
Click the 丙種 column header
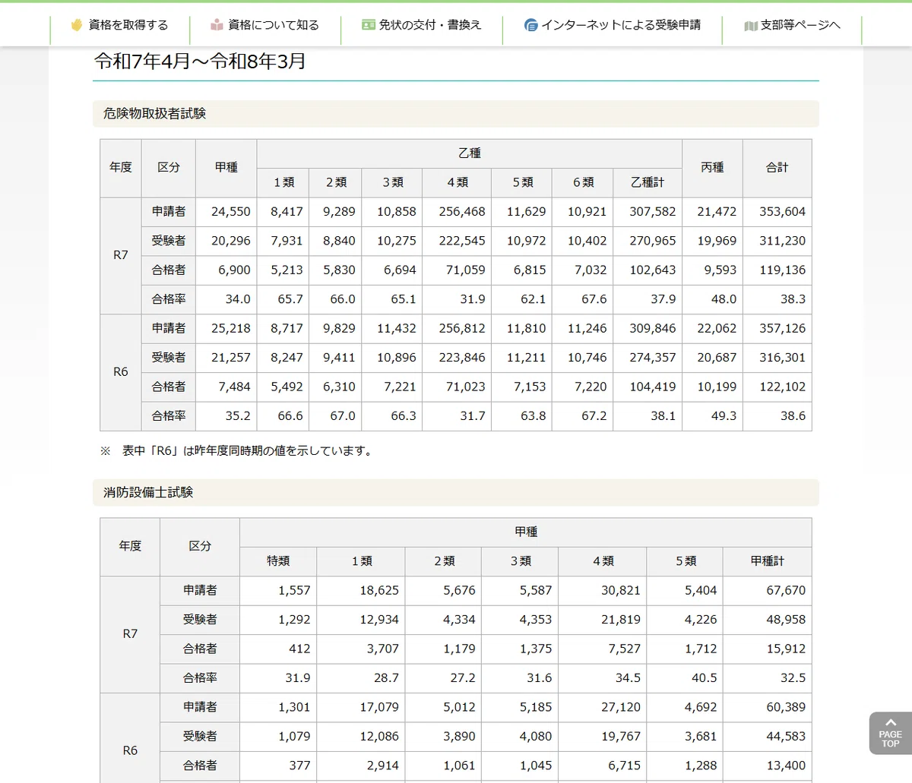point(712,168)
